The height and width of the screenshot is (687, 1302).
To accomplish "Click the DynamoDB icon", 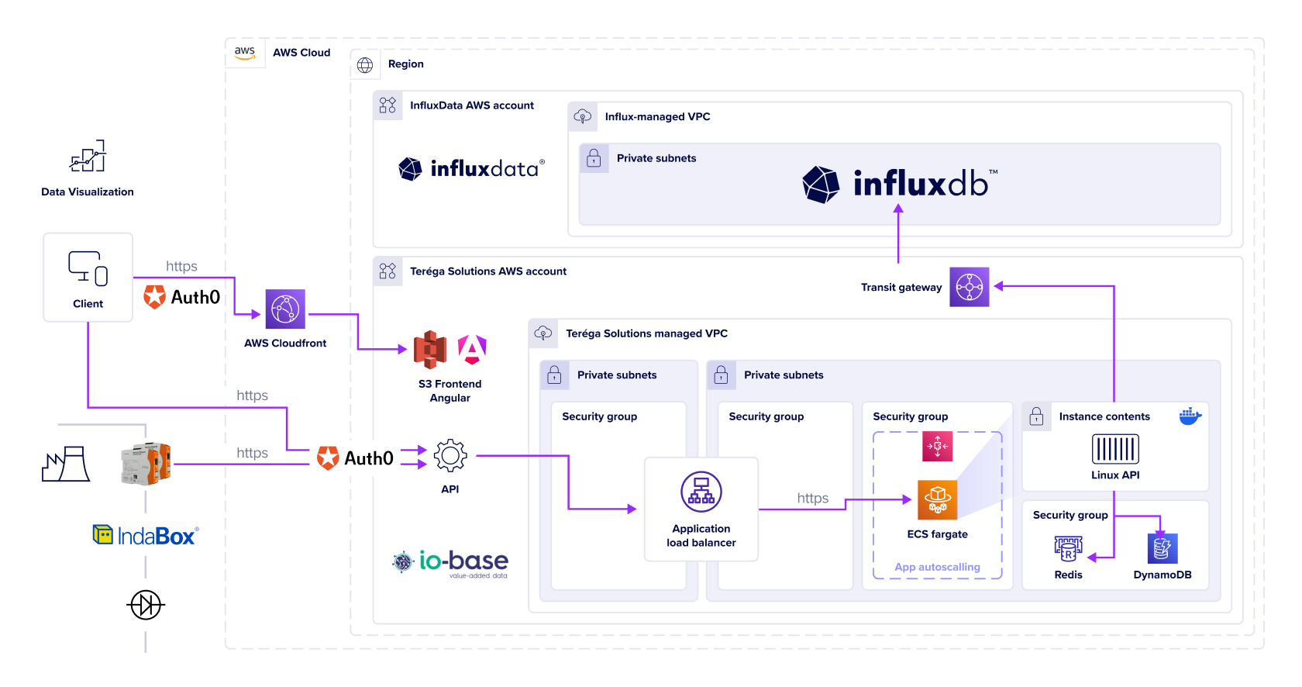I will (1162, 548).
